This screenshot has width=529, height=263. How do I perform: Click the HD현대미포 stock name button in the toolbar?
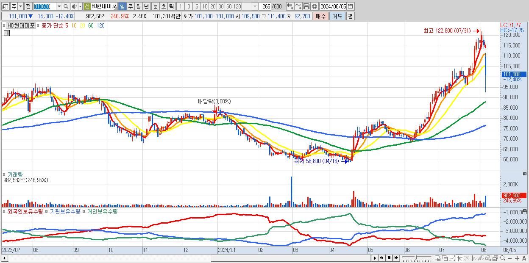[104, 6]
